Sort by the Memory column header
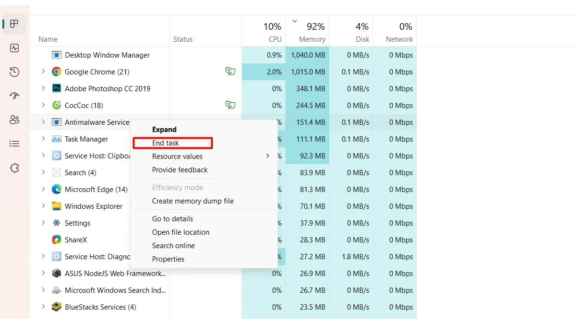 click(308, 31)
